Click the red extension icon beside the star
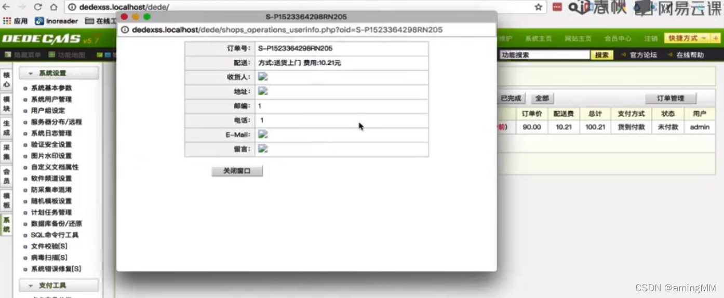The width and height of the screenshot is (724, 298). click(557, 7)
